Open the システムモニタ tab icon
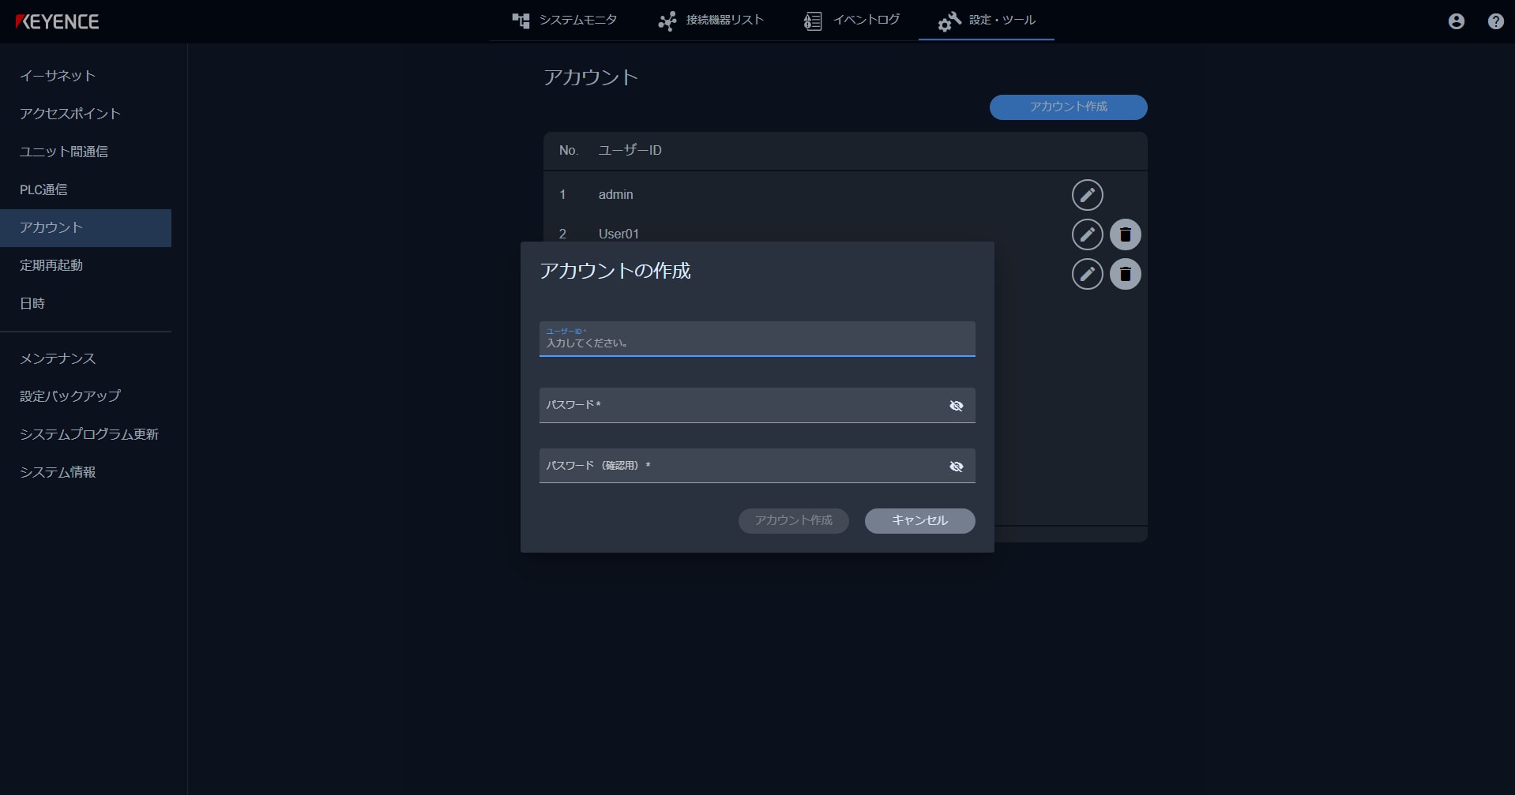Image resolution: width=1515 pixels, height=795 pixels. click(521, 21)
